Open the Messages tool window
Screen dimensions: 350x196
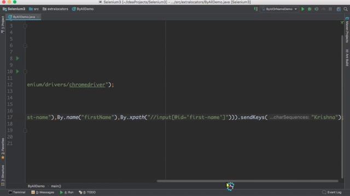click(x=43, y=192)
